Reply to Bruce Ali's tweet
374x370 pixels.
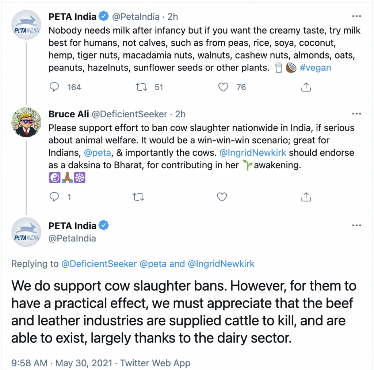point(54,197)
